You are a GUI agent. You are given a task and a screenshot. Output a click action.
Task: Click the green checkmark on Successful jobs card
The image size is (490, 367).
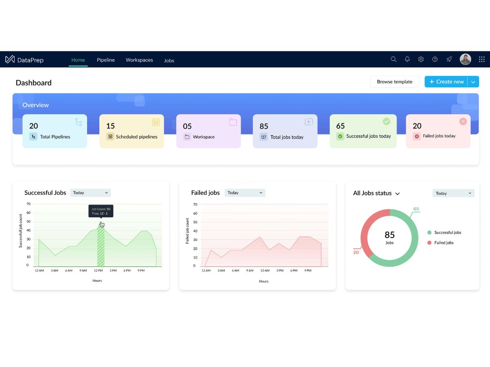pyautogui.click(x=386, y=121)
